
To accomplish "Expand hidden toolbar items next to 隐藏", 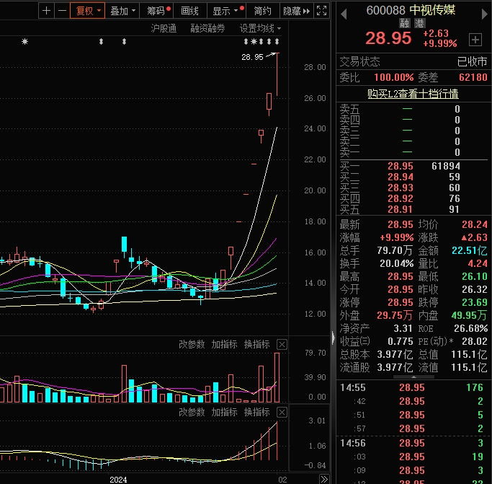I will (x=307, y=11).
